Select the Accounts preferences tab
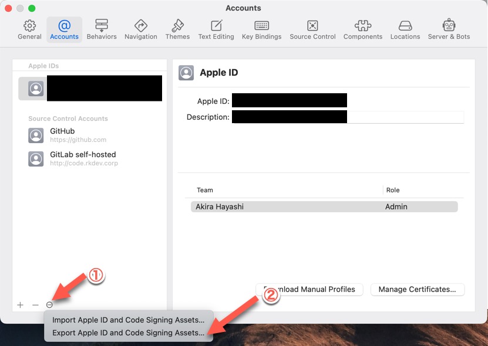Screen dimensions: 488x346 point(65,30)
